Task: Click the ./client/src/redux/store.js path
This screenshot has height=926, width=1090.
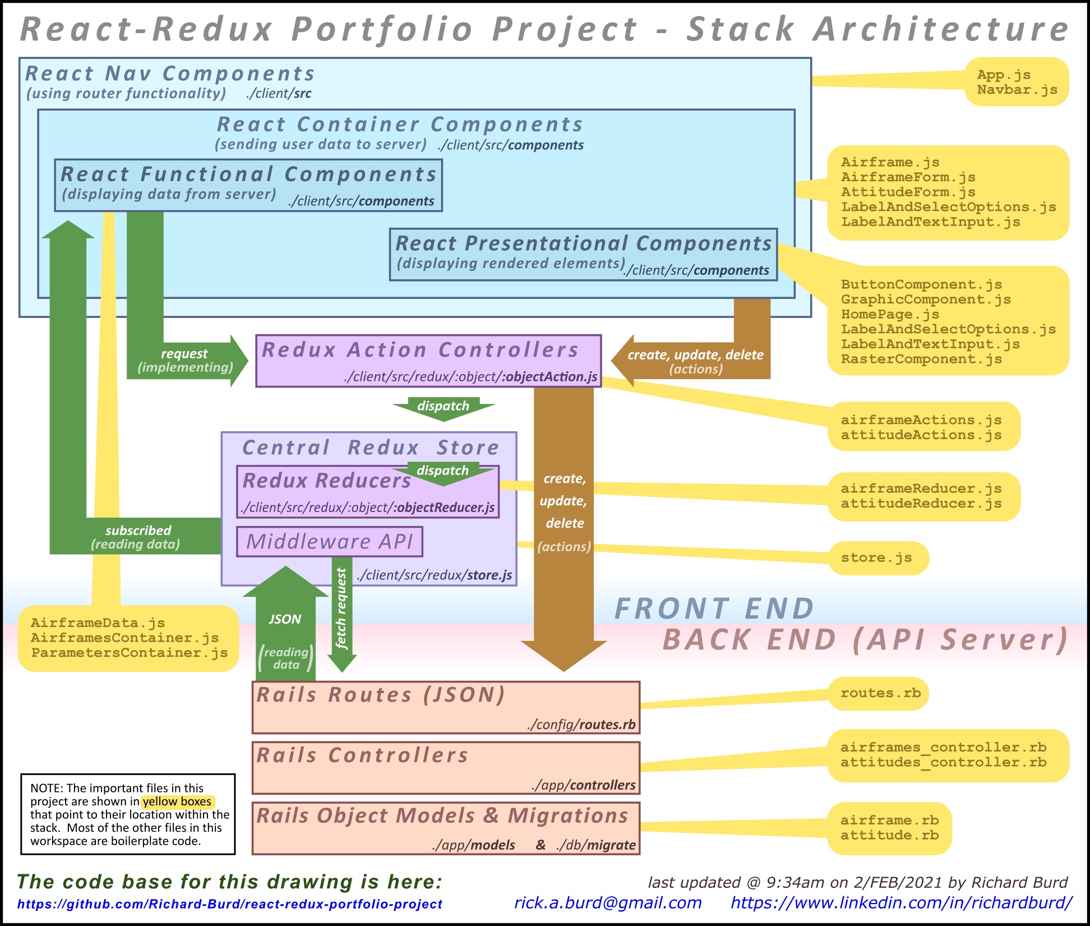Action: coord(435,575)
